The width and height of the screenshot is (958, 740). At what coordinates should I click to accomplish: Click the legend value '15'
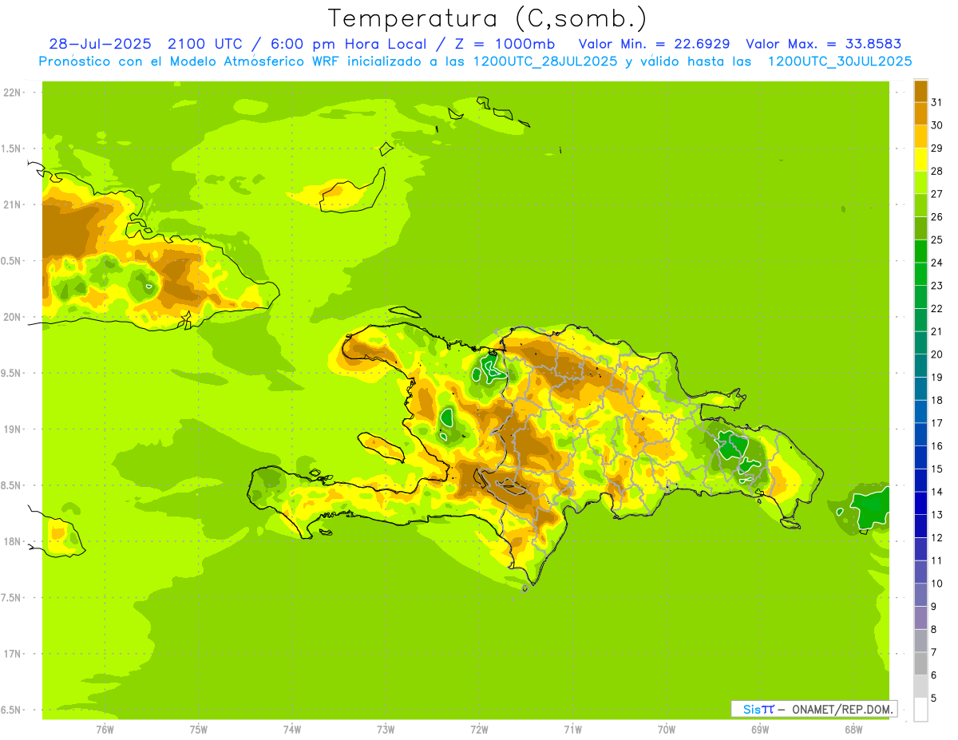(x=936, y=469)
